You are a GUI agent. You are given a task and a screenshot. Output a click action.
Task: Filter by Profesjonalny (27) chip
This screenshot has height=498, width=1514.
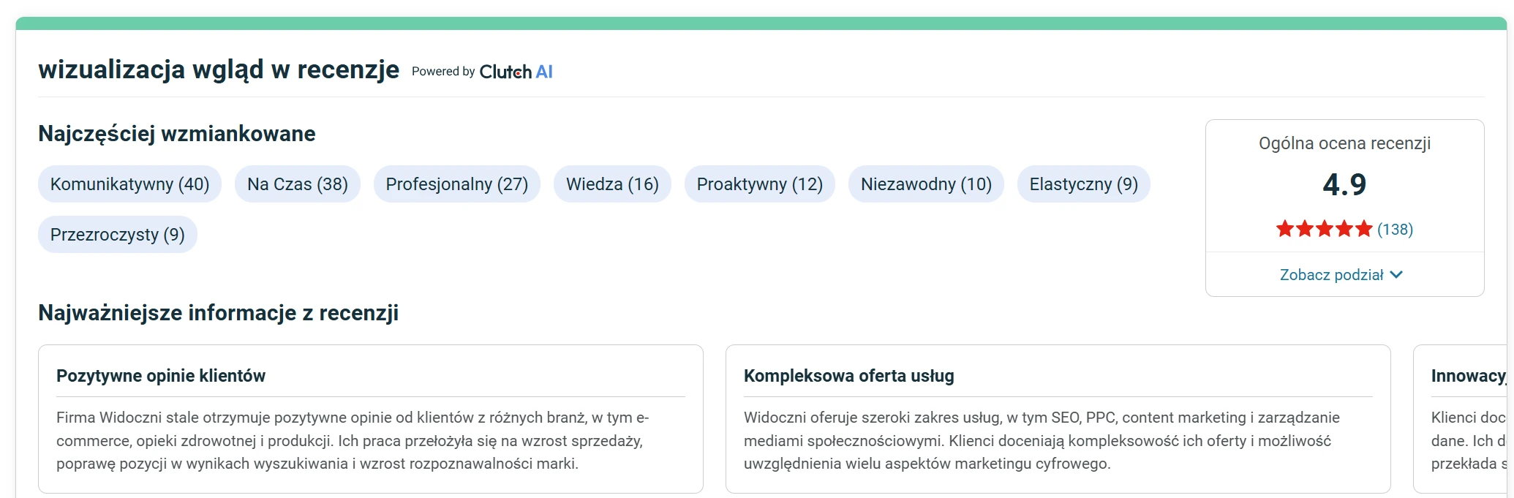tap(457, 184)
